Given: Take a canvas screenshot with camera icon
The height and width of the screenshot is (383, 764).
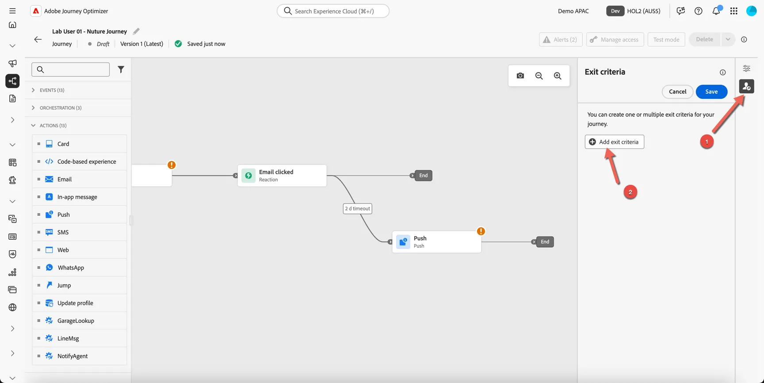Looking at the screenshot, I should point(520,76).
